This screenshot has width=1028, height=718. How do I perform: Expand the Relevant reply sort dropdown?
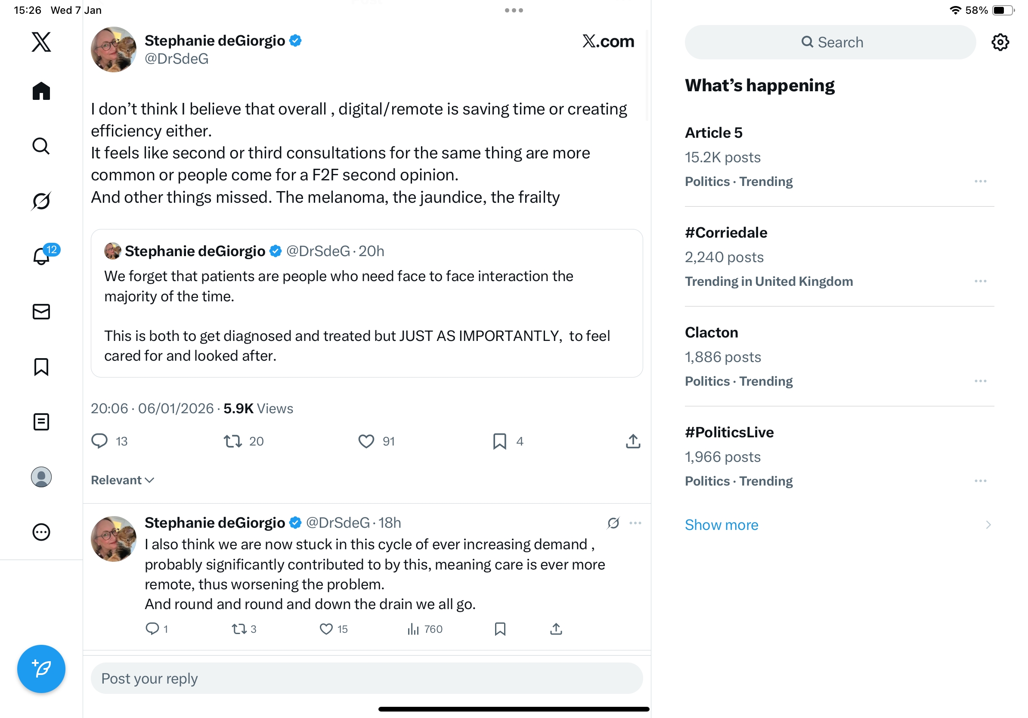pyautogui.click(x=122, y=480)
